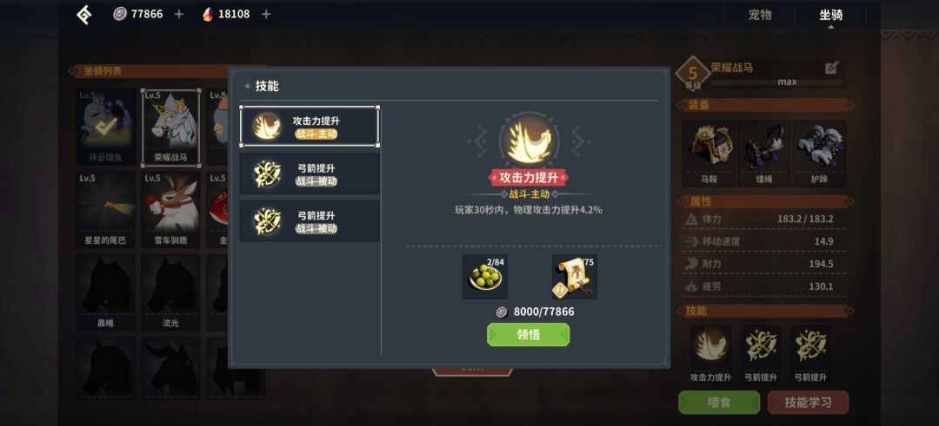The height and width of the screenshot is (426, 939).
Task: Select the second 弓箭提升 passive skill entry
Action: [x=310, y=221]
